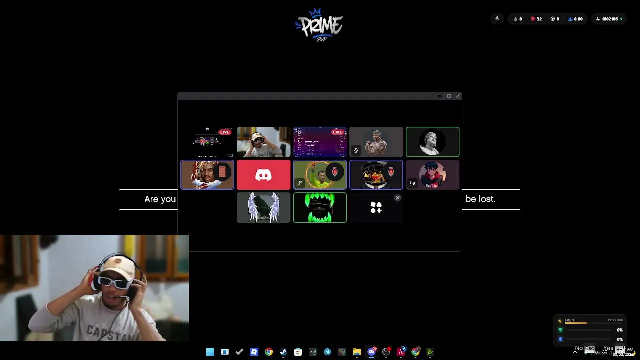
Task: Open File Explorer from the taskbar
Action: click(357, 352)
